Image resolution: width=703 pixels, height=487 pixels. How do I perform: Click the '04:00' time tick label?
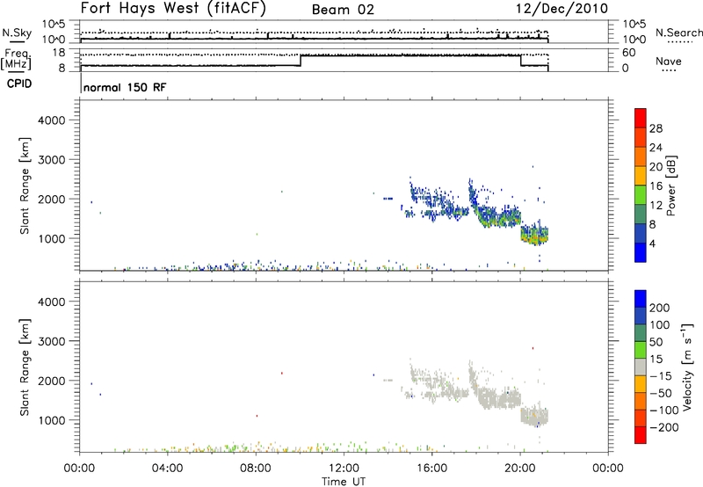pyautogui.click(x=167, y=469)
